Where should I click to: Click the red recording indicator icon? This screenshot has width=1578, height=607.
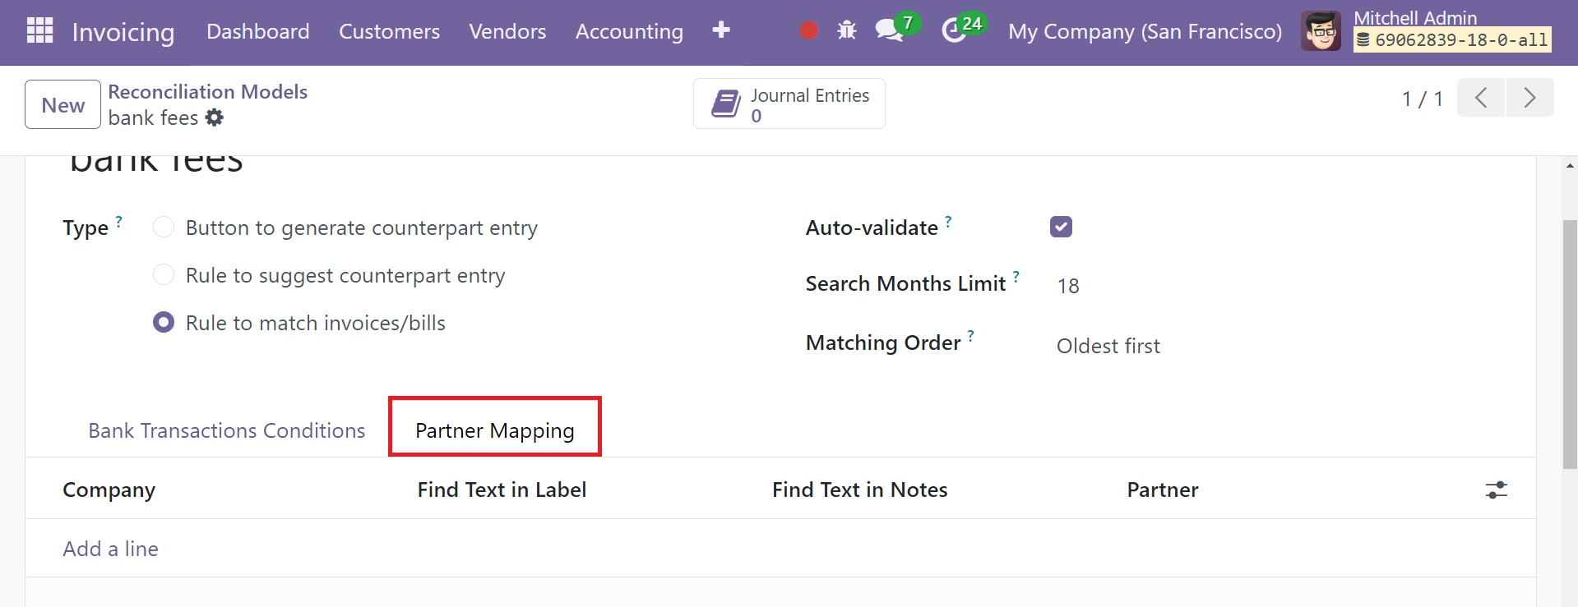click(809, 31)
